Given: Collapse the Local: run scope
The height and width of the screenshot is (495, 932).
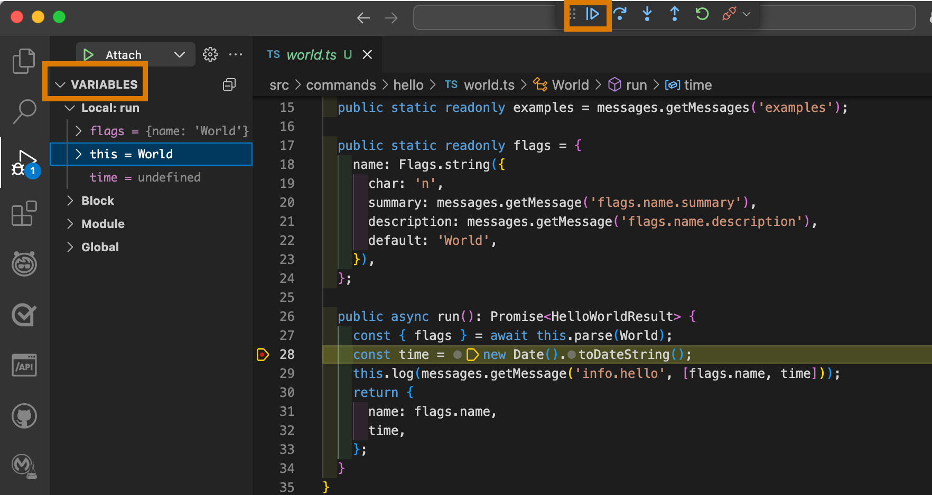Looking at the screenshot, I should pos(69,108).
